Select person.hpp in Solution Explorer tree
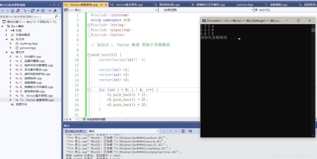Image resolution: width=317 pixels, height=159 pixels. point(28,48)
